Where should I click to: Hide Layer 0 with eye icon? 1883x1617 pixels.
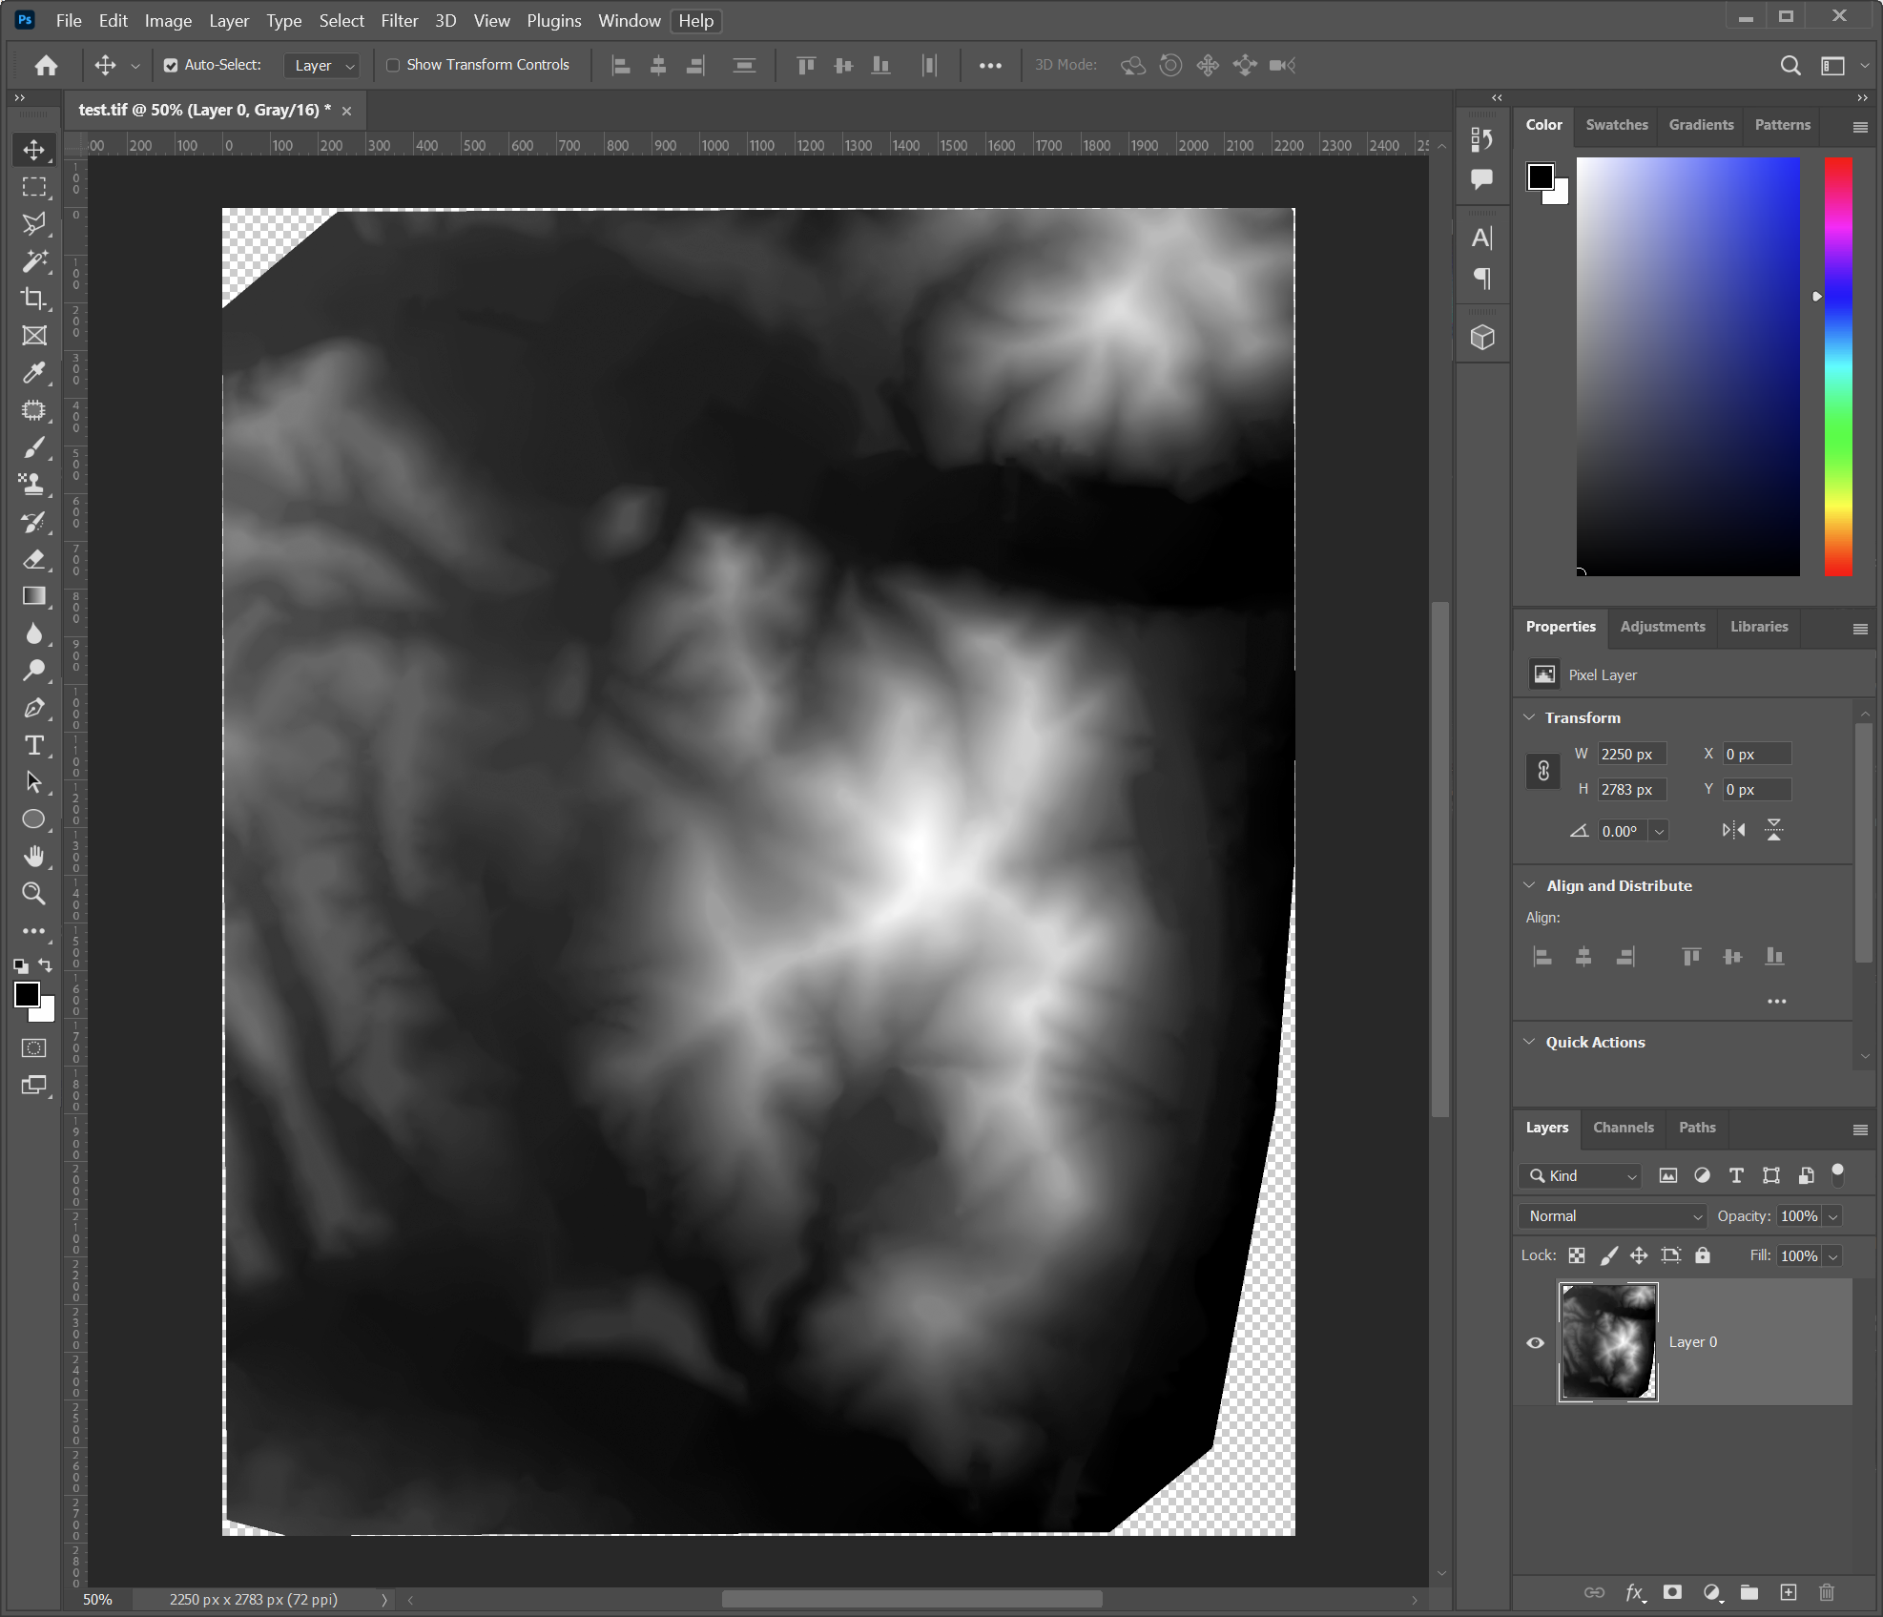click(x=1535, y=1342)
